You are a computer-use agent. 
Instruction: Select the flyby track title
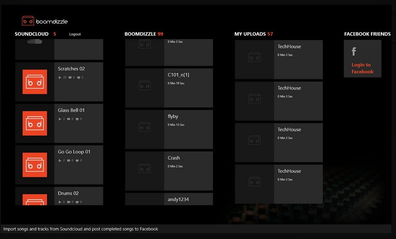173,116
